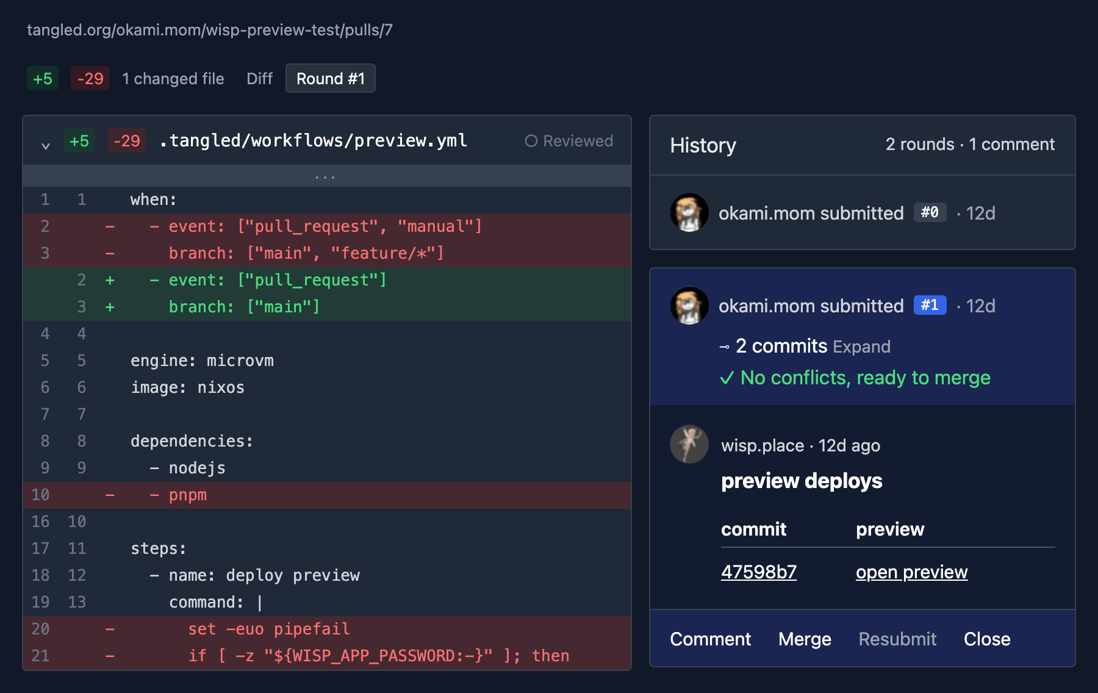Click the page URL breadcrumb text
Image resolution: width=1098 pixels, height=693 pixels.
pyautogui.click(x=210, y=30)
